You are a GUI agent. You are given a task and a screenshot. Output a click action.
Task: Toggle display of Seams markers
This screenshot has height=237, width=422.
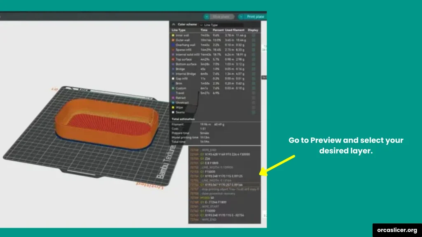pyautogui.click(x=253, y=113)
